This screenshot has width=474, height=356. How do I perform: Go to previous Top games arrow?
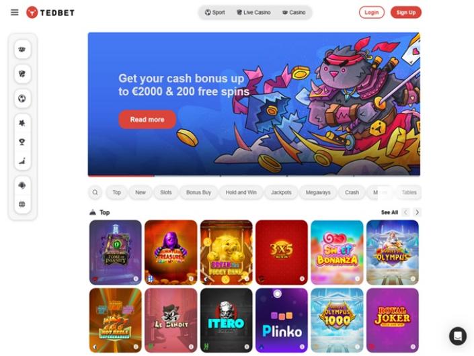[x=405, y=212]
